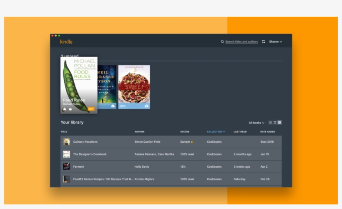Viewport: 342px width, 209px height.
Task: Click the search magnifier icon
Action: (222, 42)
